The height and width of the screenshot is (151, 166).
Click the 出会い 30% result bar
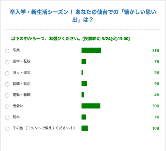[x=91, y=106]
